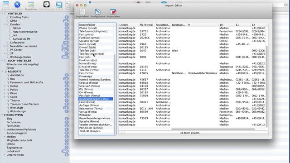Screen dimensions: 290x163
Task: Click the Importfelder column header
Action: (96, 25)
